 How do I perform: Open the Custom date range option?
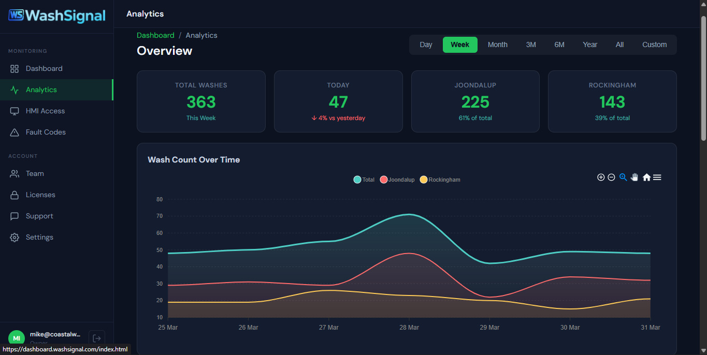[x=655, y=45]
